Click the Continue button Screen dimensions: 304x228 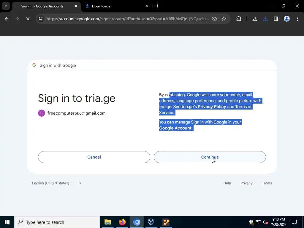pos(210,157)
